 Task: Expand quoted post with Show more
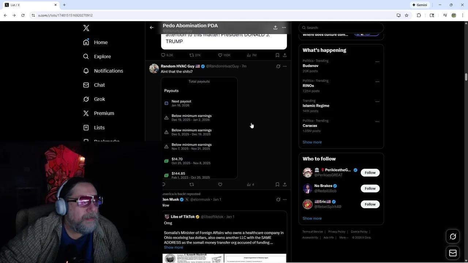coord(173,247)
